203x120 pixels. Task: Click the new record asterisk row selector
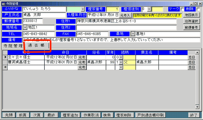(5, 67)
